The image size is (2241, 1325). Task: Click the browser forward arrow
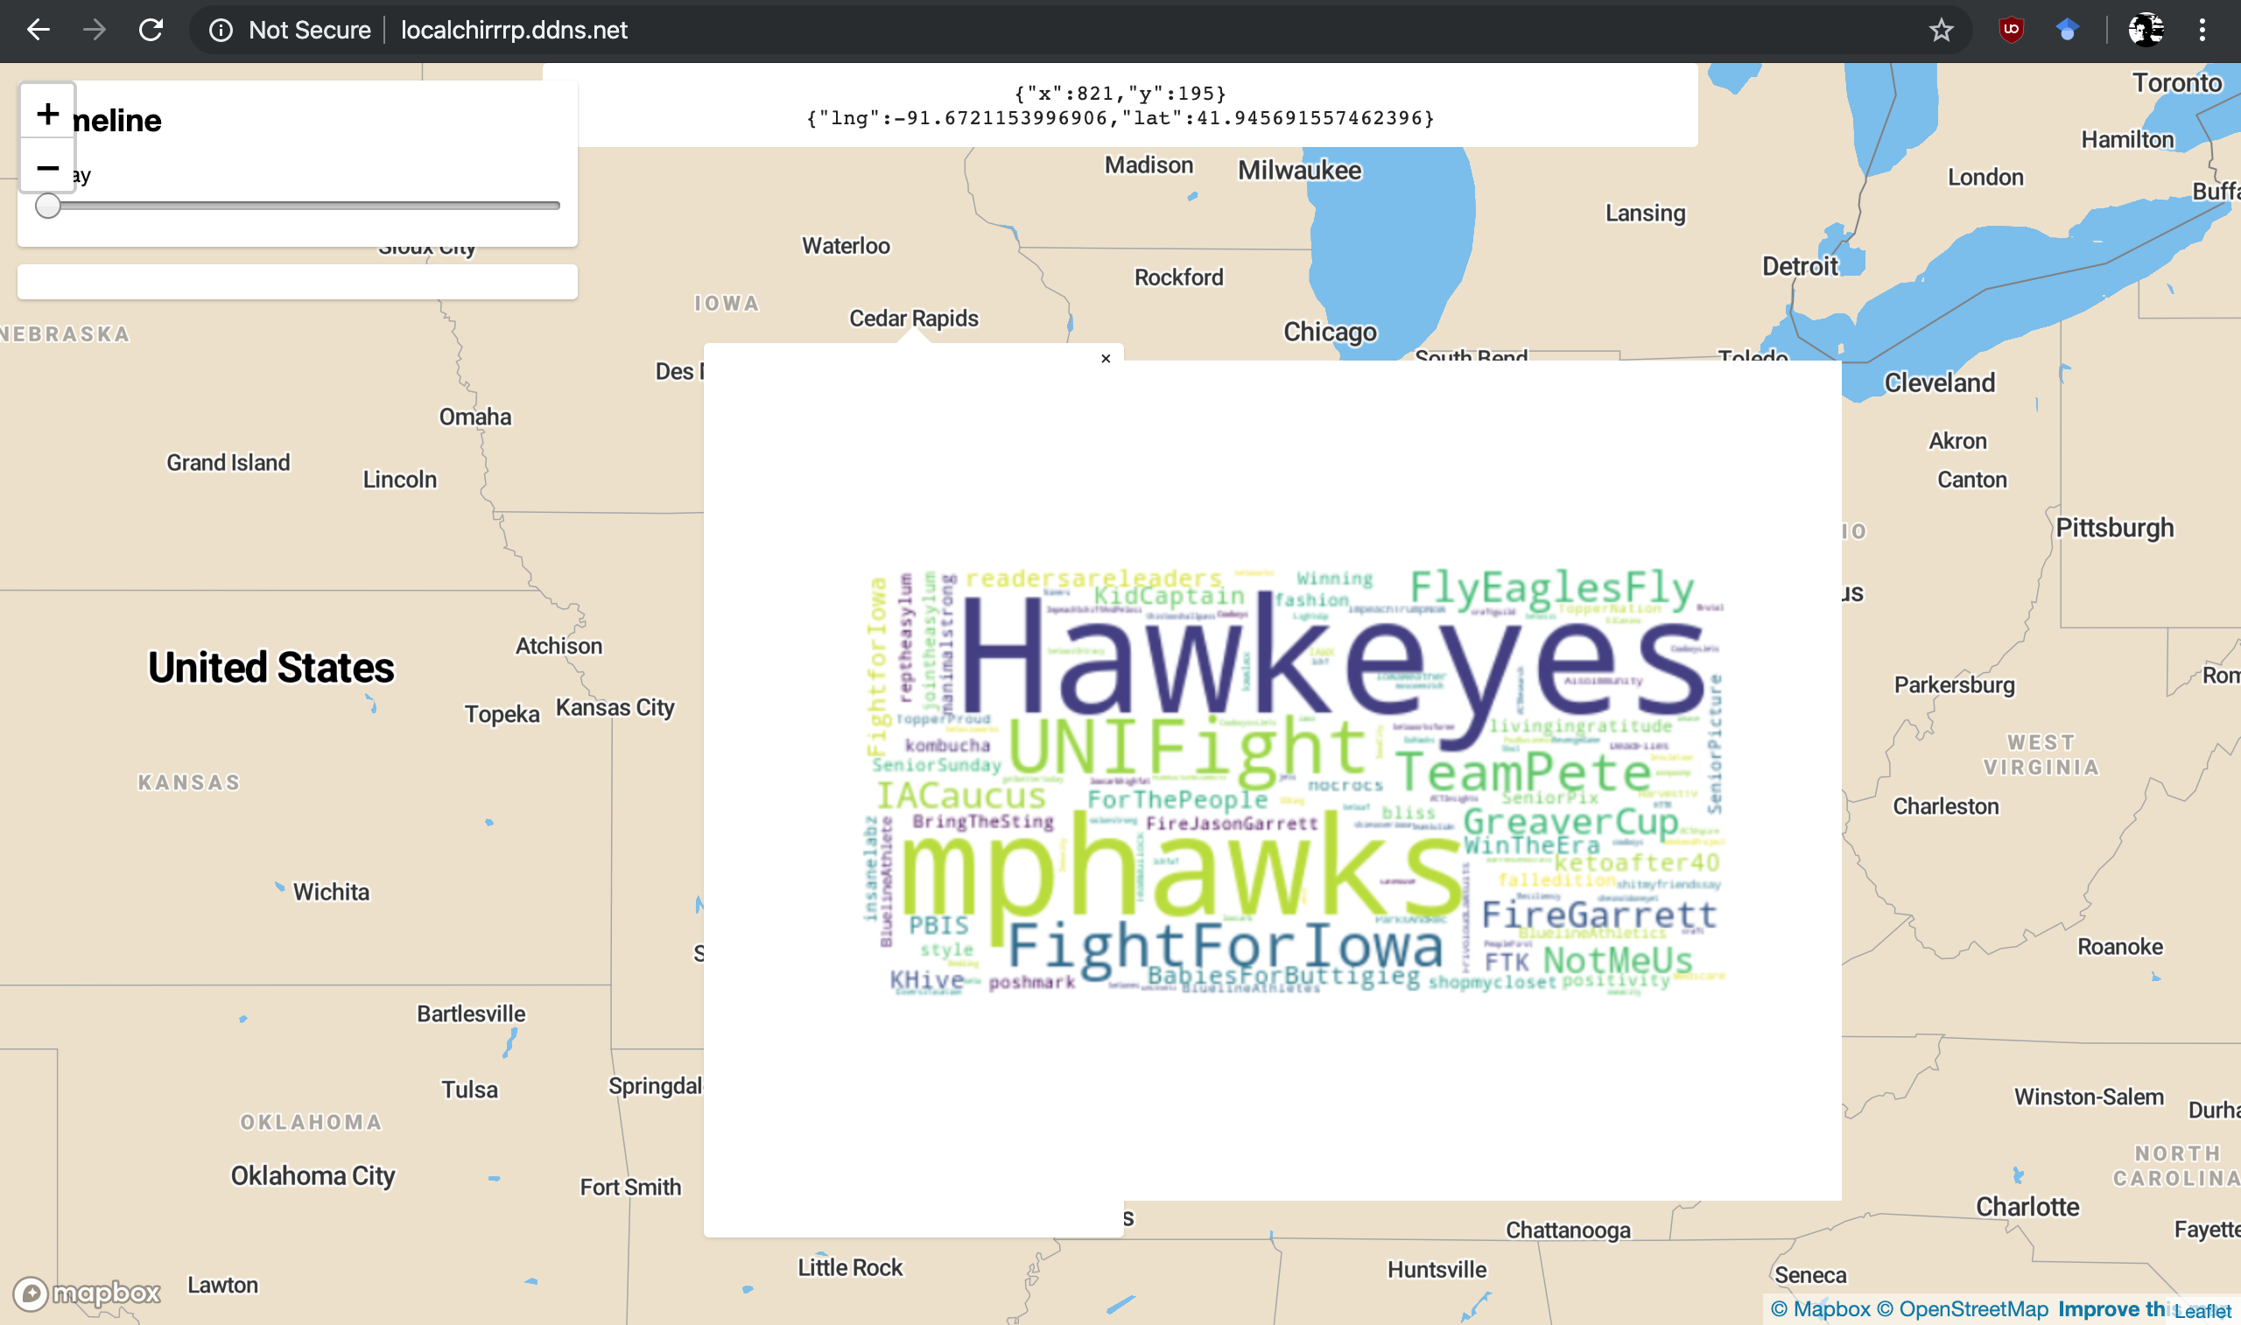pos(94,30)
